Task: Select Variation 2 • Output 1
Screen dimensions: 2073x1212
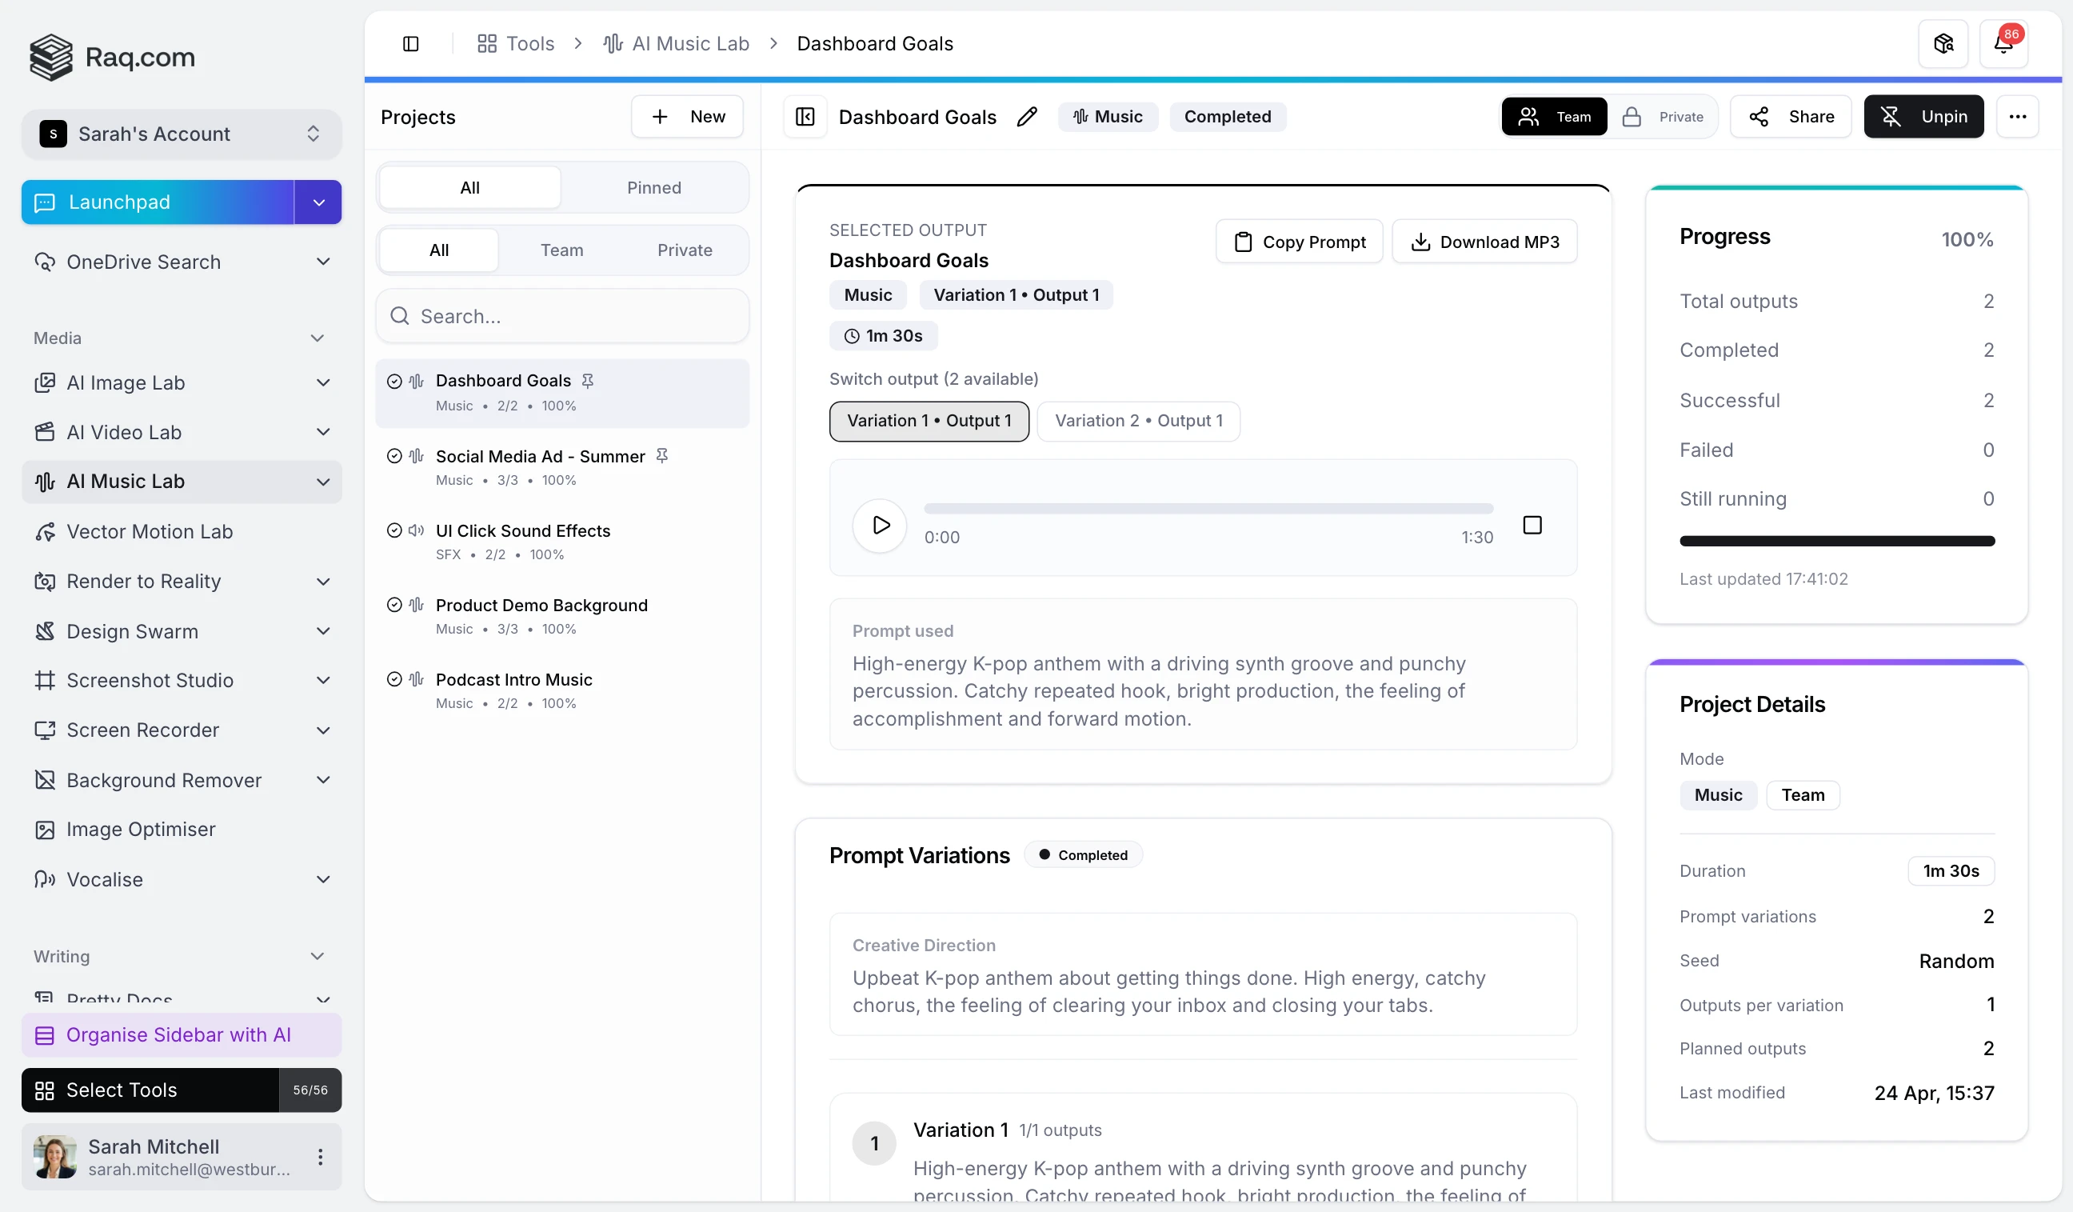Action: [x=1138, y=422]
